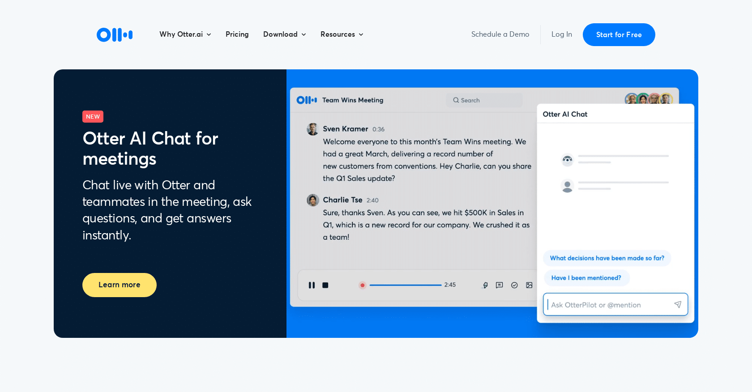The height and width of the screenshot is (392, 752).
Task: Pause the meeting recording playback
Action: click(x=312, y=285)
